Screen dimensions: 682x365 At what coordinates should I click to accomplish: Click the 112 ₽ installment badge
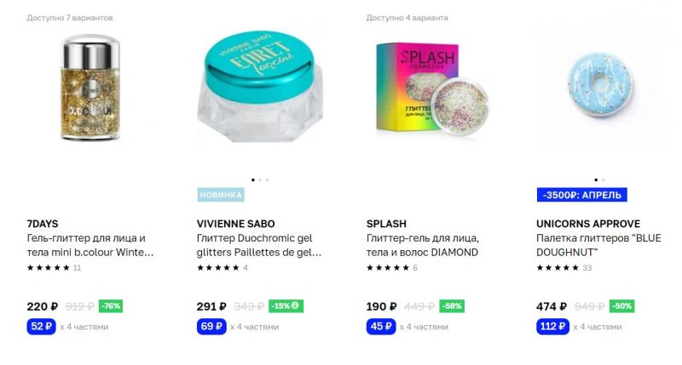click(552, 327)
